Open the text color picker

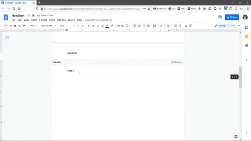coord(107,26)
